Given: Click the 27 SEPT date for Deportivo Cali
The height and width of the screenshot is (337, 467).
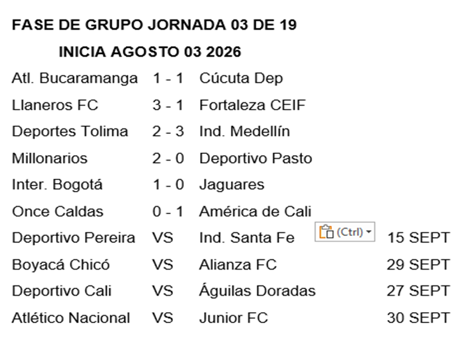Looking at the screenshot, I should pyautogui.click(x=418, y=291).
